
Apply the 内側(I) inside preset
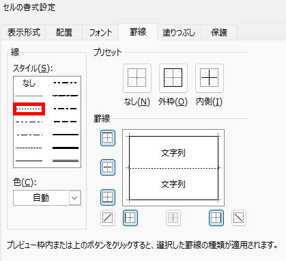pos(210,78)
